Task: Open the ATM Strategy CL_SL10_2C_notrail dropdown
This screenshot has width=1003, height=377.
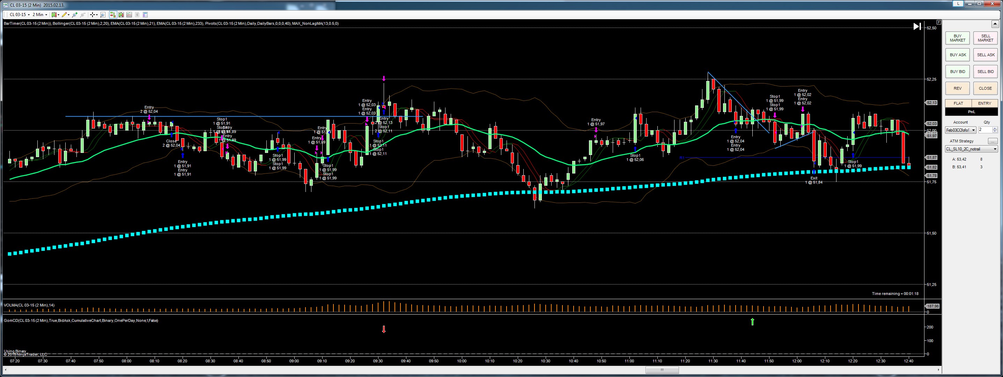Action: (x=972, y=149)
